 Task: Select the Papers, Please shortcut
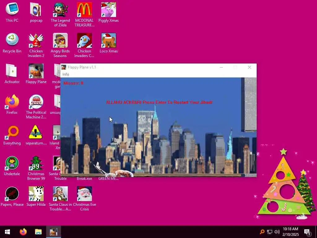pyautogui.click(x=12, y=197)
